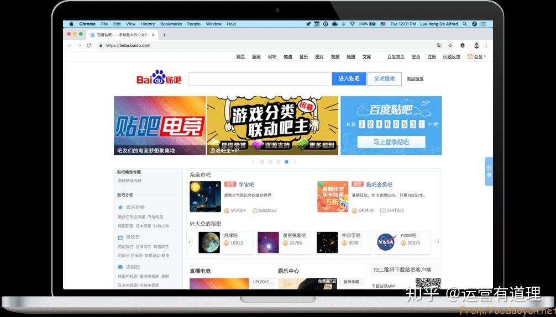The image size is (556, 317).
Task: Reload the page
Action: [89, 45]
